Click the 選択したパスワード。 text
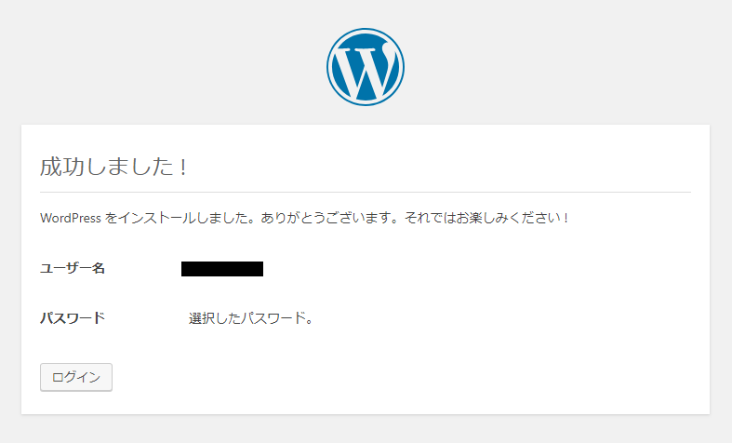Image resolution: width=732 pixels, height=443 pixels. (x=251, y=318)
